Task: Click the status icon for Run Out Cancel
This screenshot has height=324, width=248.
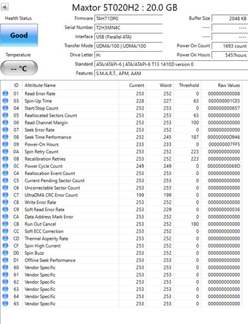Action: pos(5,224)
